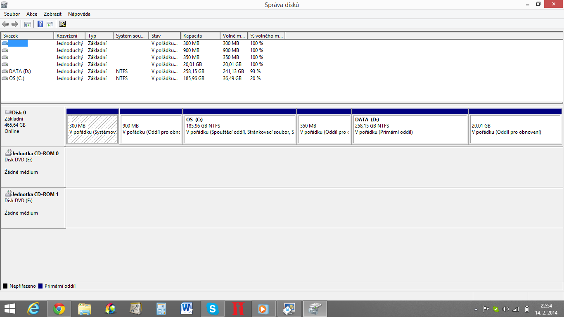Select the Disk 0 header panel
Image resolution: width=564 pixels, height=317 pixels.
[33, 126]
